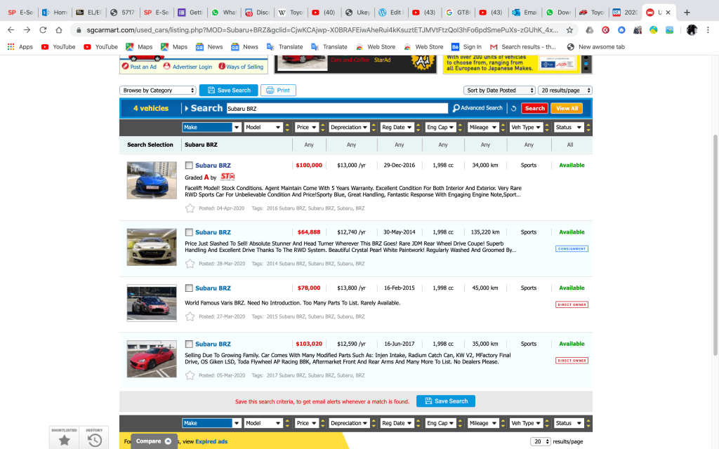719x449 pixels.
Task: Open the 20 results/page dropdown at top
Action: point(565,91)
